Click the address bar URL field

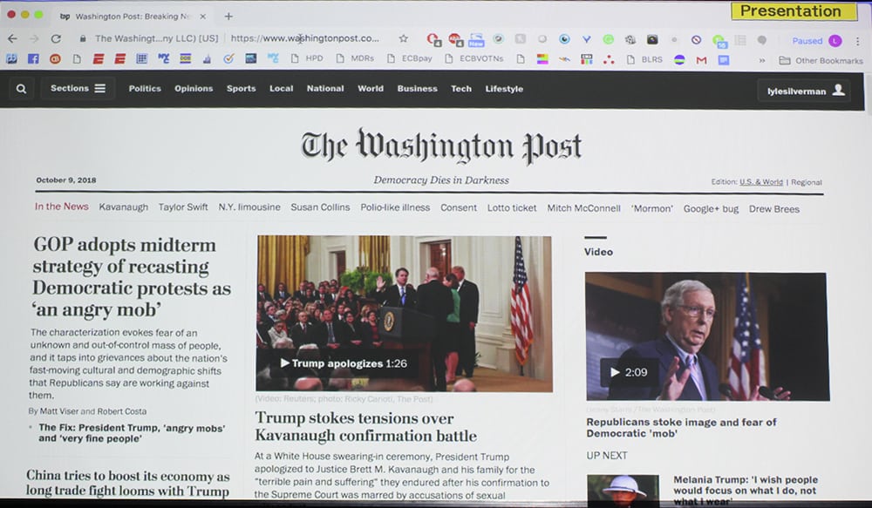pyautogui.click(x=304, y=38)
